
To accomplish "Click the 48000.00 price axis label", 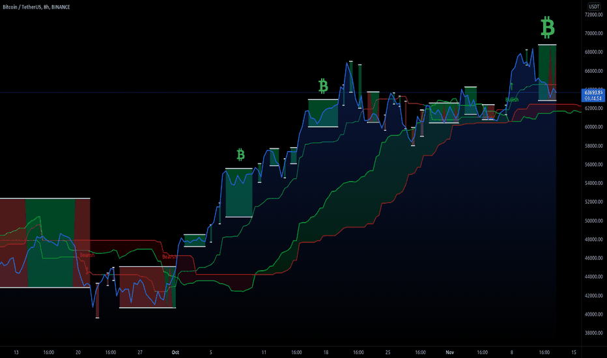I will coord(593,240).
